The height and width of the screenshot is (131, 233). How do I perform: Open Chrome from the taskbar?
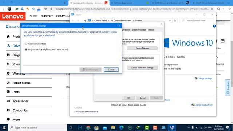coord(88,128)
